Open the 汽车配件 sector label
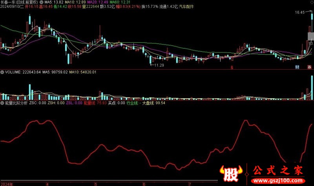This screenshot has width=314, height=186. (x=186, y=7)
